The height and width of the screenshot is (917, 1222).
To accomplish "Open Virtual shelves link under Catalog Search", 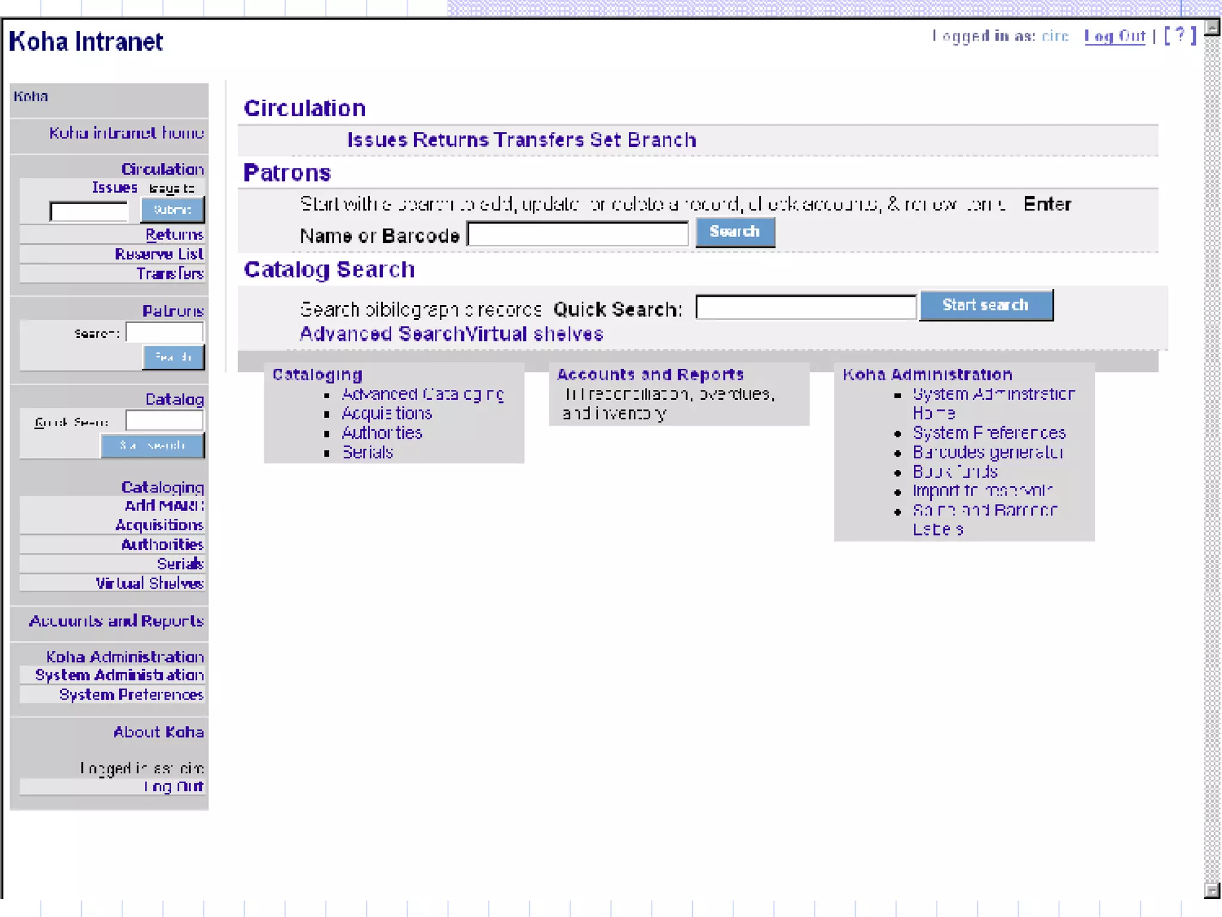I will pyautogui.click(x=535, y=334).
